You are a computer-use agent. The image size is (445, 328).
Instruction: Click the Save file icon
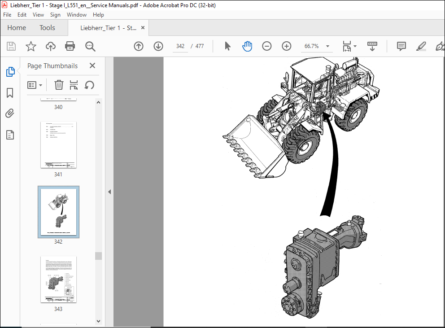click(x=11, y=46)
